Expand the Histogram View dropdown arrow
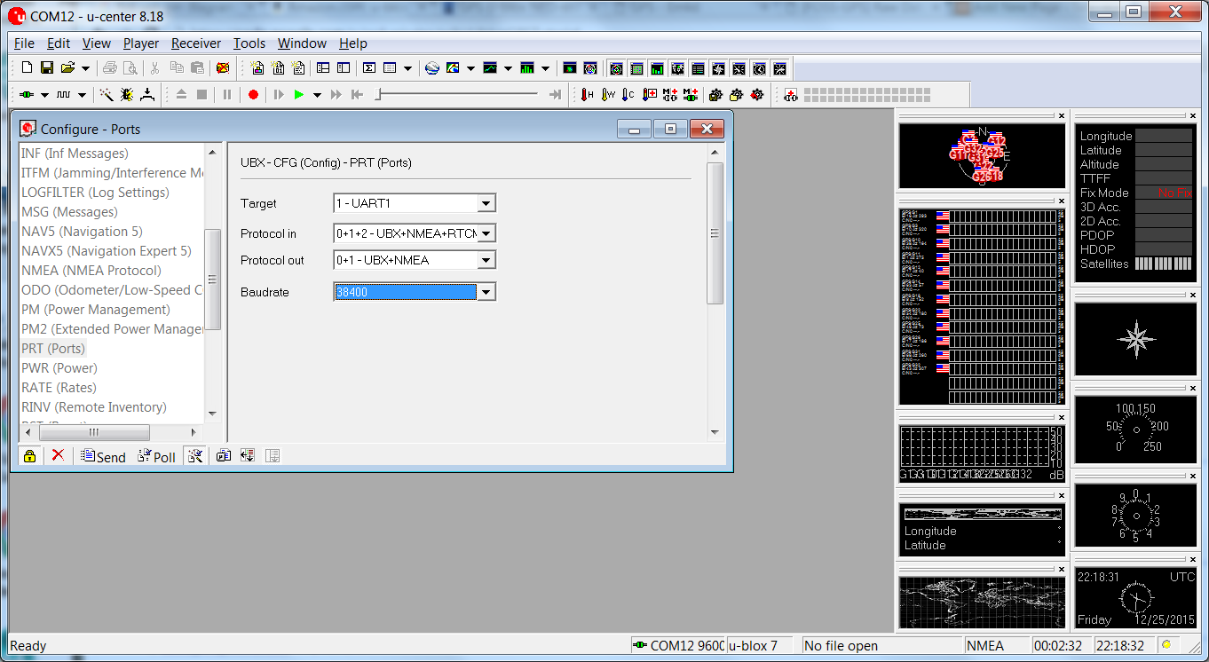This screenshot has height=662, width=1209. (x=545, y=68)
